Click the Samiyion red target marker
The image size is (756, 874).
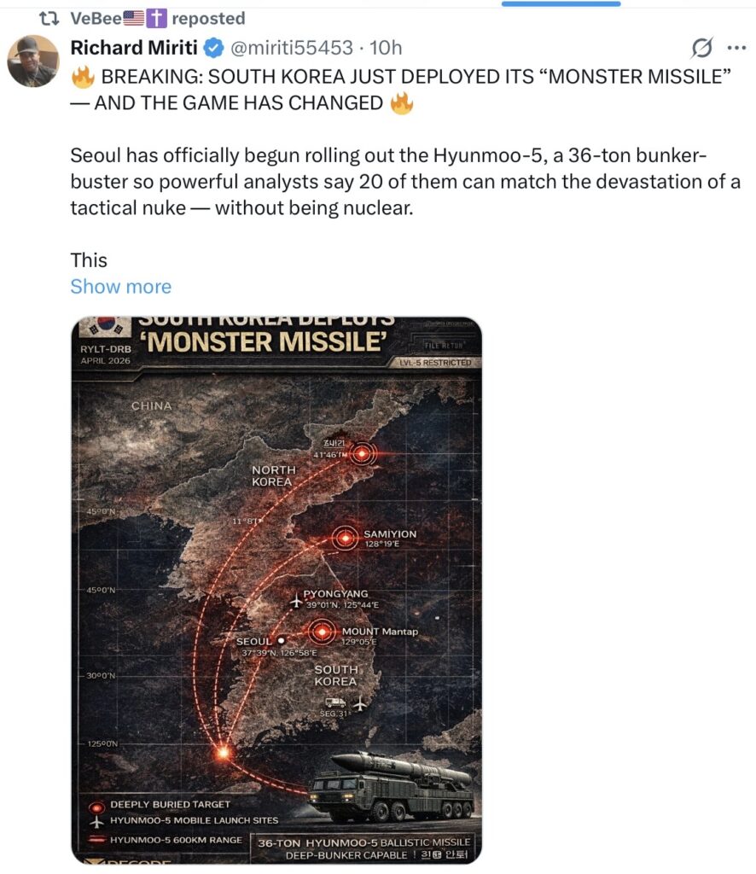346,538
